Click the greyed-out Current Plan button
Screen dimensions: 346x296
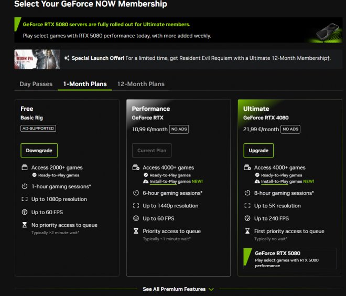[x=152, y=151]
